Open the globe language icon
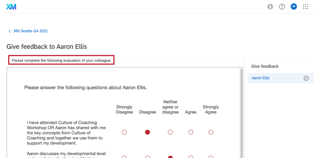The image size is (316, 158). pyautogui.click(x=270, y=7)
